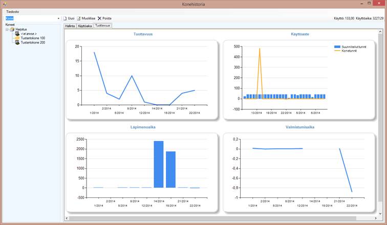Click the Harjoitus folder icon
This screenshot has width=387, height=225.
12,30
